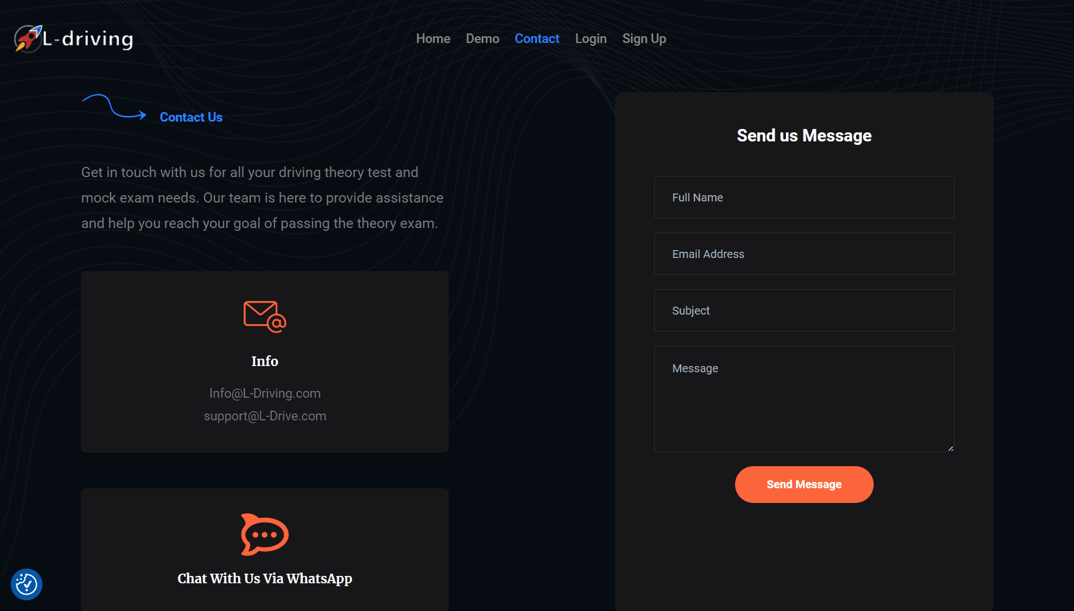The width and height of the screenshot is (1074, 611).
Task: Select the Contact navigation link
Action: point(536,38)
